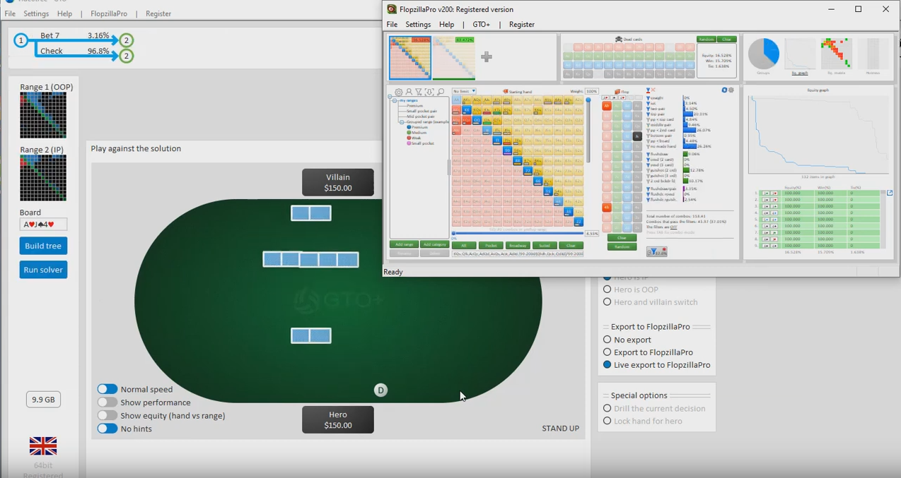Open the Range 1 (OOP) thumbnail
This screenshot has height=478, width=901.
tap(43, 115)
